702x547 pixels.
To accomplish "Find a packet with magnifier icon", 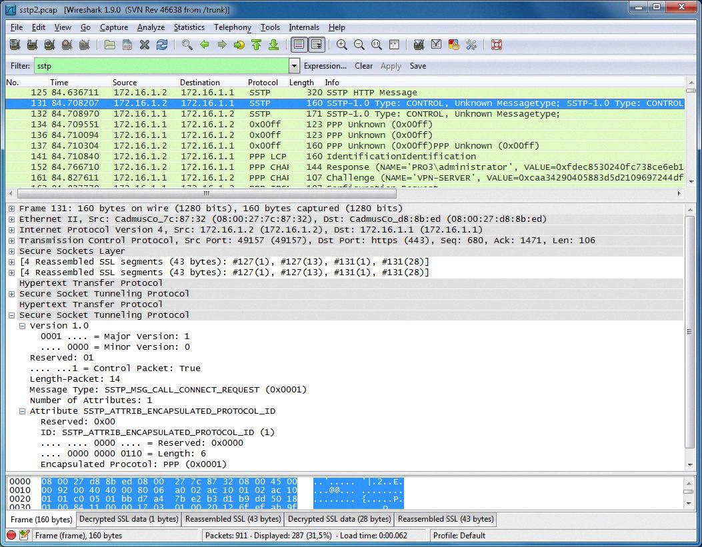I will pos(187,45).
